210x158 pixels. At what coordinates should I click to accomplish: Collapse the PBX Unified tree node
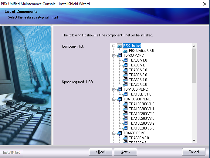pyautogui.click(x=113, y=46)
